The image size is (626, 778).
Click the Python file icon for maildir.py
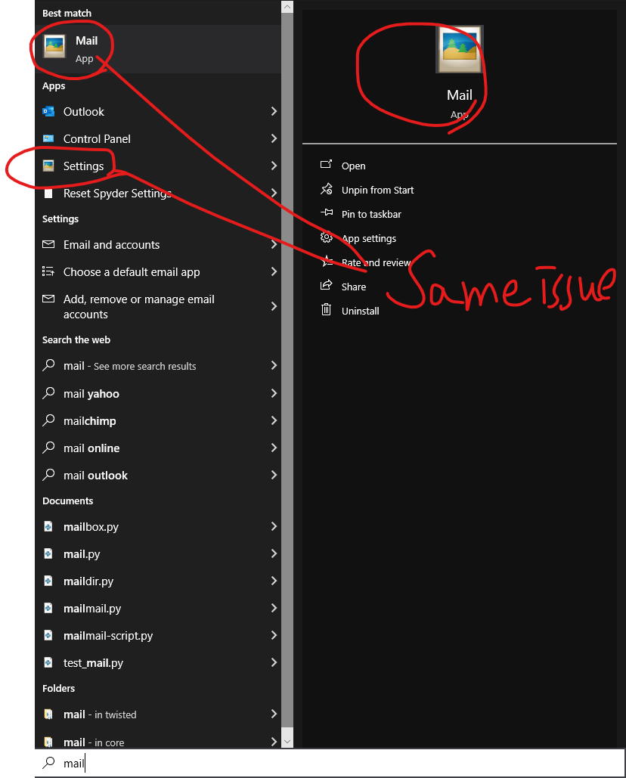point(48,581)
